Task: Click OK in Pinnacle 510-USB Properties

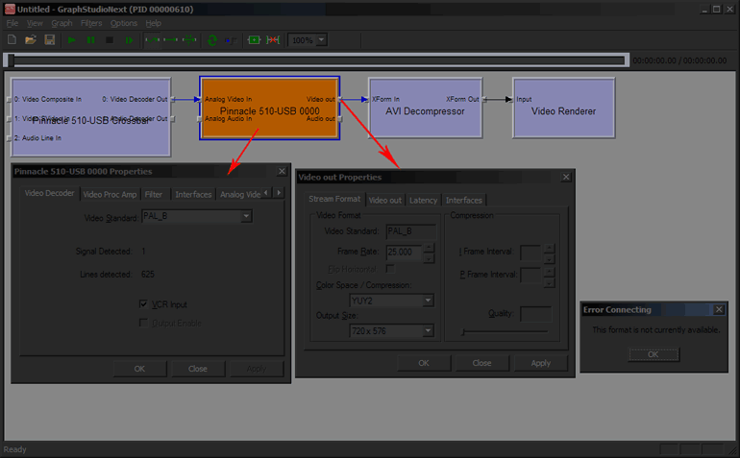Action: 139,369
